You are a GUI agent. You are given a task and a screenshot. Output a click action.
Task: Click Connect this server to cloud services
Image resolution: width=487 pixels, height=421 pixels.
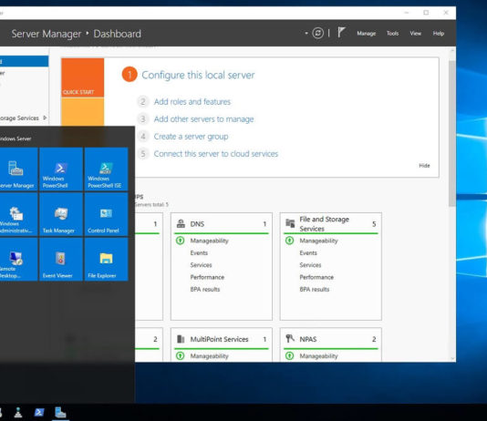point(216,154)
